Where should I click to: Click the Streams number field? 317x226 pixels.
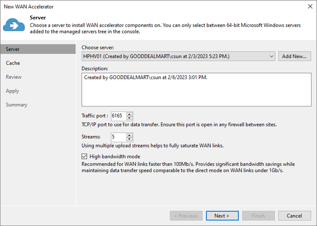pyautogui.click(x=119, y=137)
